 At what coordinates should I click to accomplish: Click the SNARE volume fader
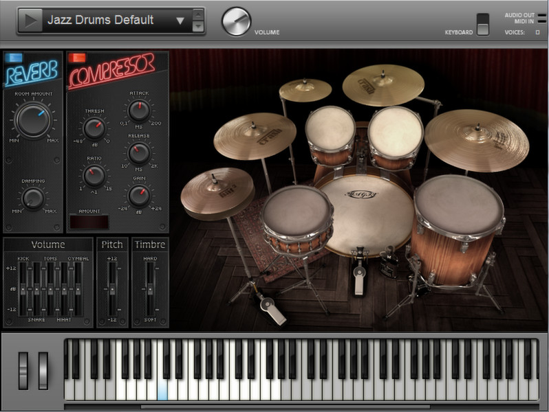[x=36, y=289]
